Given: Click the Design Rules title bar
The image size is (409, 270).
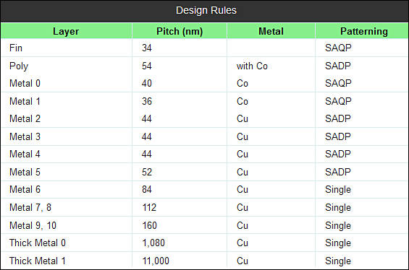Looking at the screenshot, I should [204, 11].
